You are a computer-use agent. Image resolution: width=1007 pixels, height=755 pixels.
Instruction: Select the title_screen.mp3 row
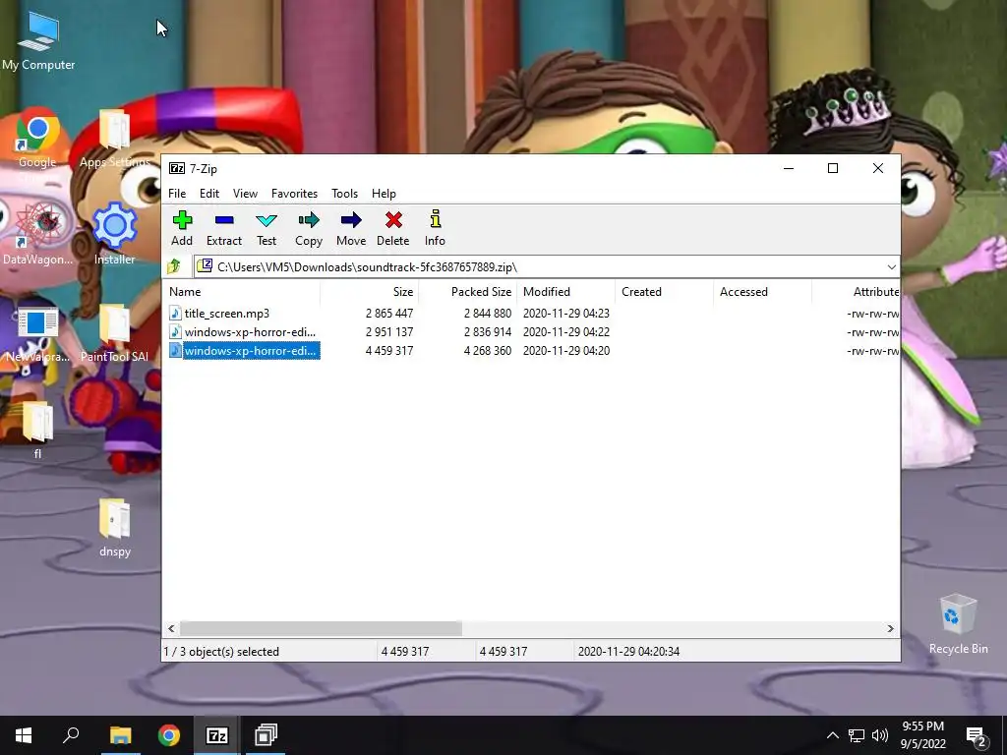(531, 314)
